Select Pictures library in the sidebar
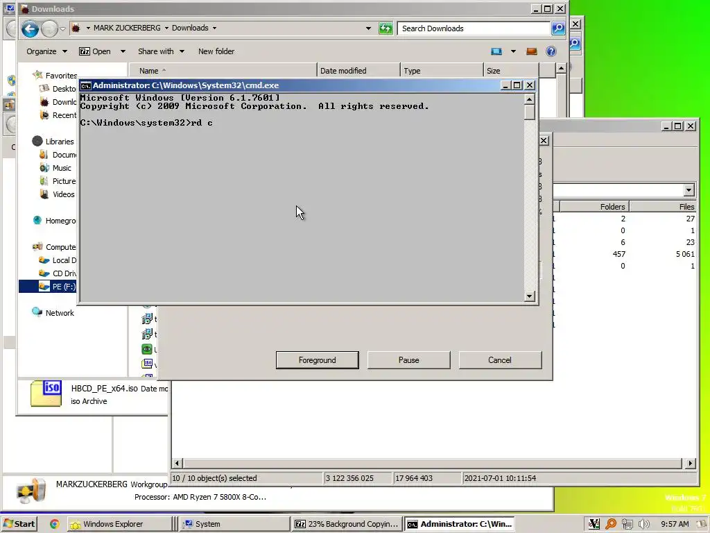This screenshot has width=710, height=533. coord(58,181)
